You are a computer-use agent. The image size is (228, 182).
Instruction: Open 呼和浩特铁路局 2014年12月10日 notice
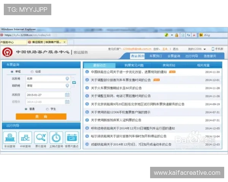(x=133, y=128)
